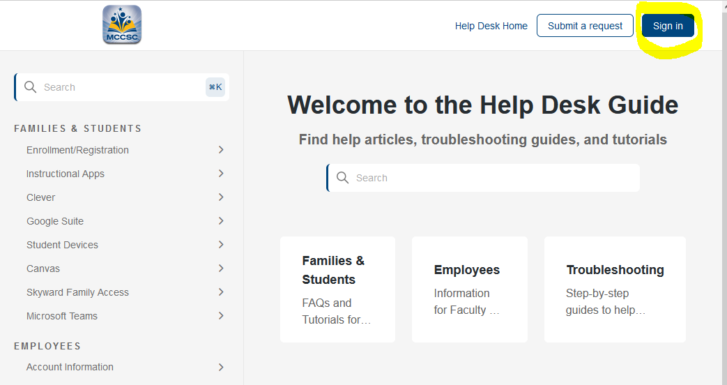727x385 pixels.
Task: Click the ⌘K shortcut badge
Action: coord(215,87)
